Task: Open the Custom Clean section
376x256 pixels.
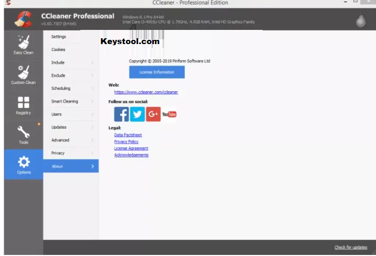Action: [x=24, y=74]
